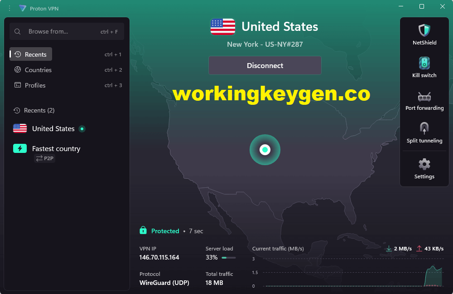Click the magnifier in the search field
Screen dimensions: 453x294
click(18, 31)
